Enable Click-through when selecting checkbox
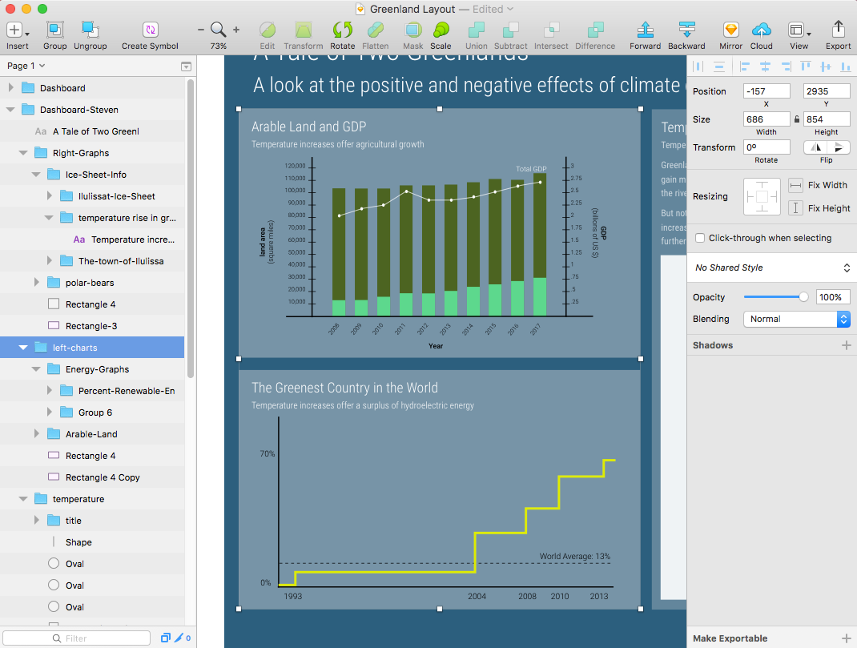 point(701,238)
